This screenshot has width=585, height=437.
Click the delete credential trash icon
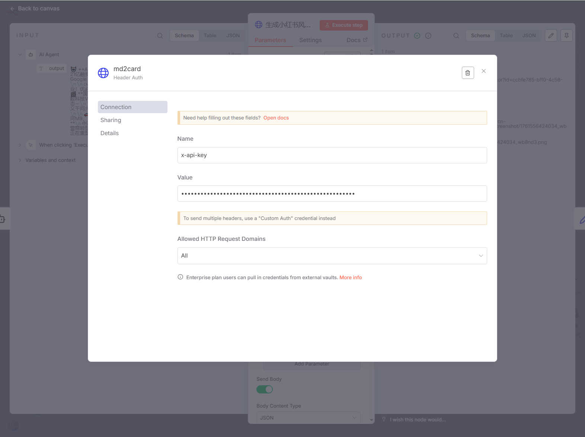coord(468,73)
